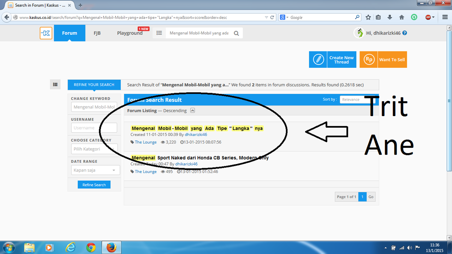Click the Kaskus logo icon
Screen dimensions: 452x254
46,33
